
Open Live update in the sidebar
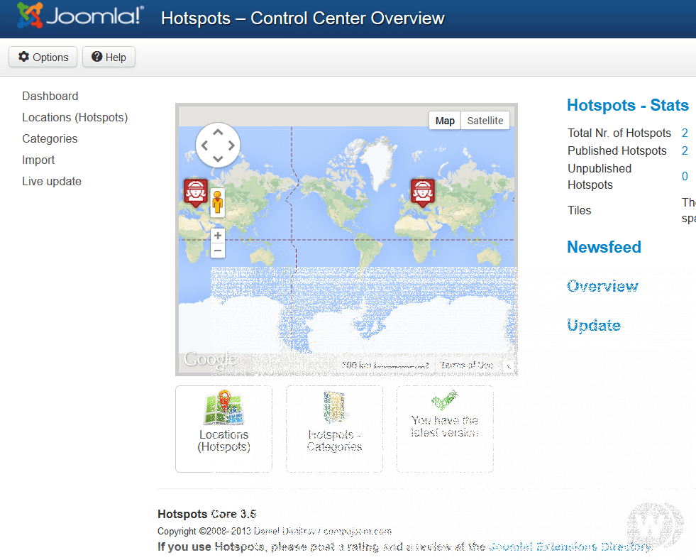point(52,181)
